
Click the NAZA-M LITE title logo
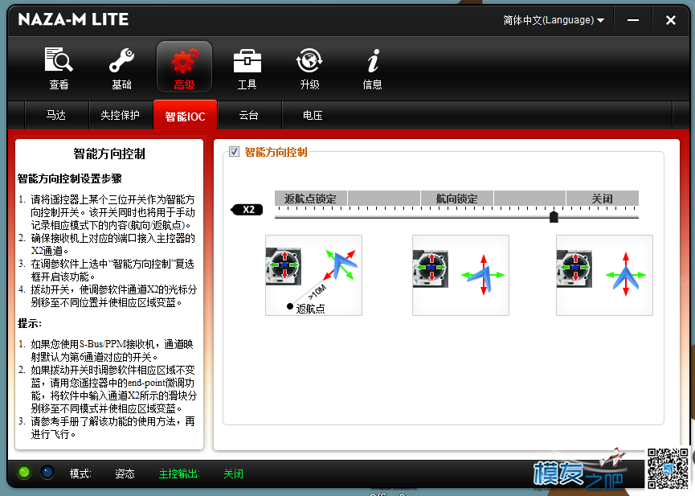[x=74, y=19]
